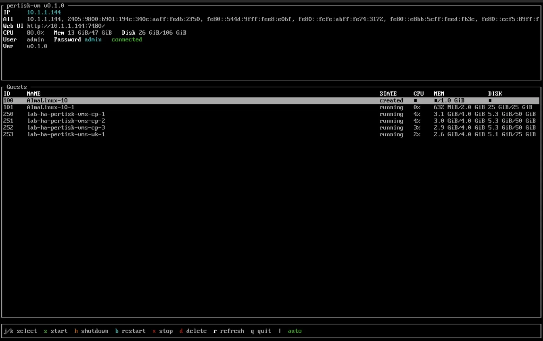Select the AlmaLinux-10 guest row
The width and height of the screenshot is (543, 341).
point(271,101)
